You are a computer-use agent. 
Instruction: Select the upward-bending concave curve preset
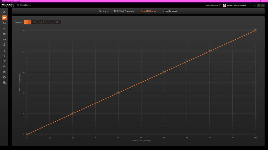[50, 22]
